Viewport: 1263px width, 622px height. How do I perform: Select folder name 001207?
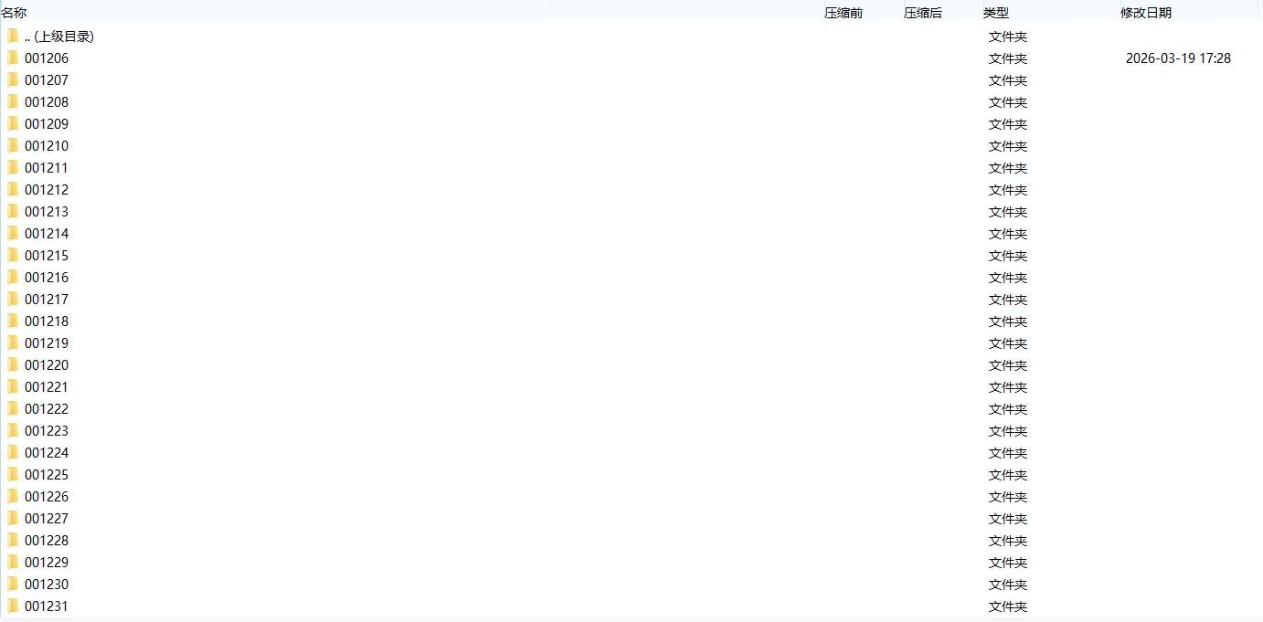(x=47, y=80)
